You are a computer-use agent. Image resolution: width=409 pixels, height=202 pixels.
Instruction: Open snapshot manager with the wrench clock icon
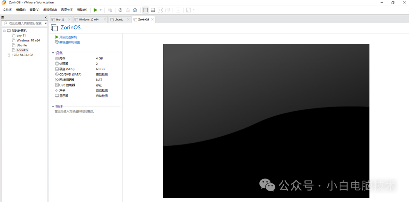coord(135,10)
